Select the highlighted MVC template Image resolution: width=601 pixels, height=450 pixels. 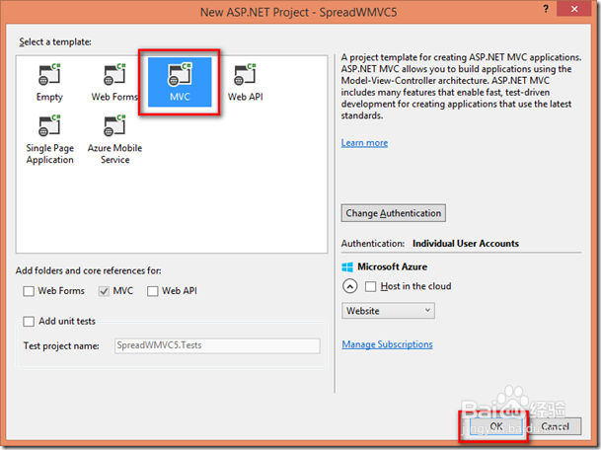[x=180, y=82]
